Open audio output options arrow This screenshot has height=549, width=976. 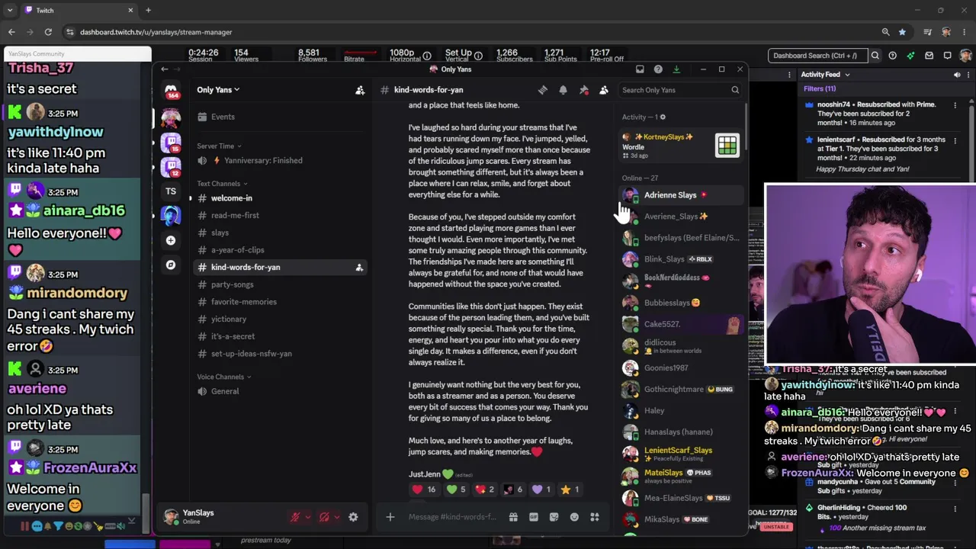click(x=336, y=517)
